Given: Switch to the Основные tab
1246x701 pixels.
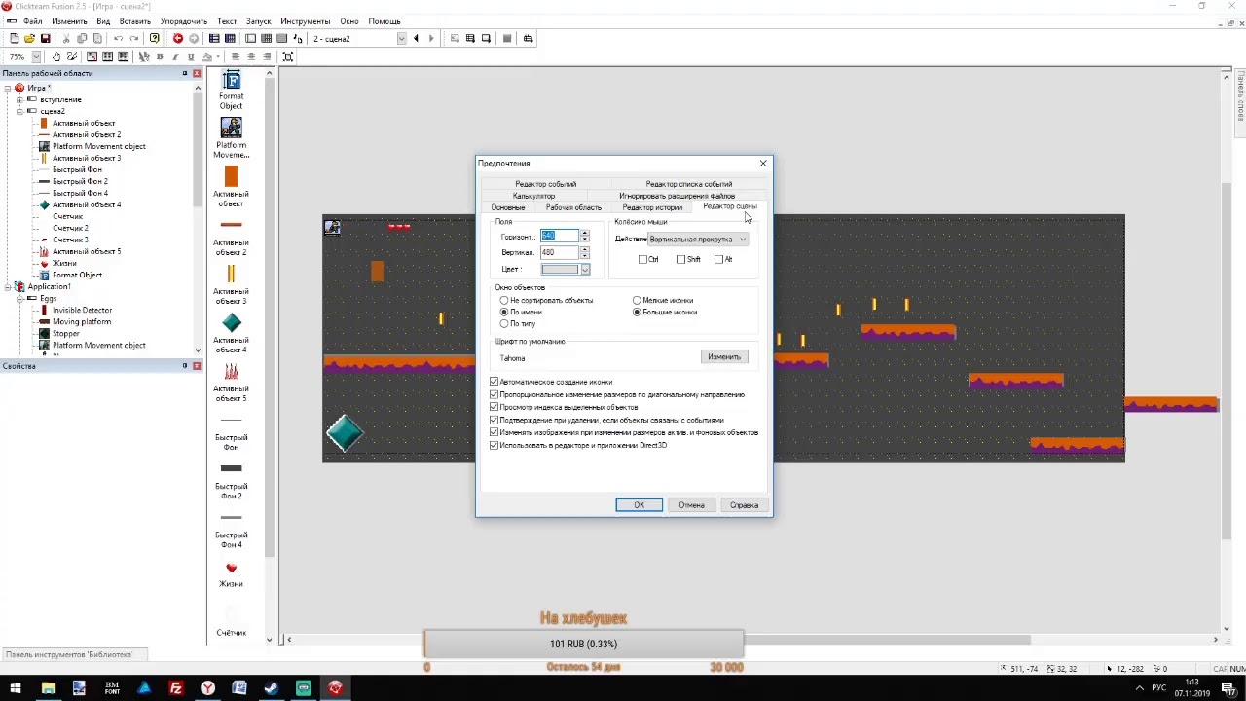Looking at the screenshot, I should pos(508,207).
